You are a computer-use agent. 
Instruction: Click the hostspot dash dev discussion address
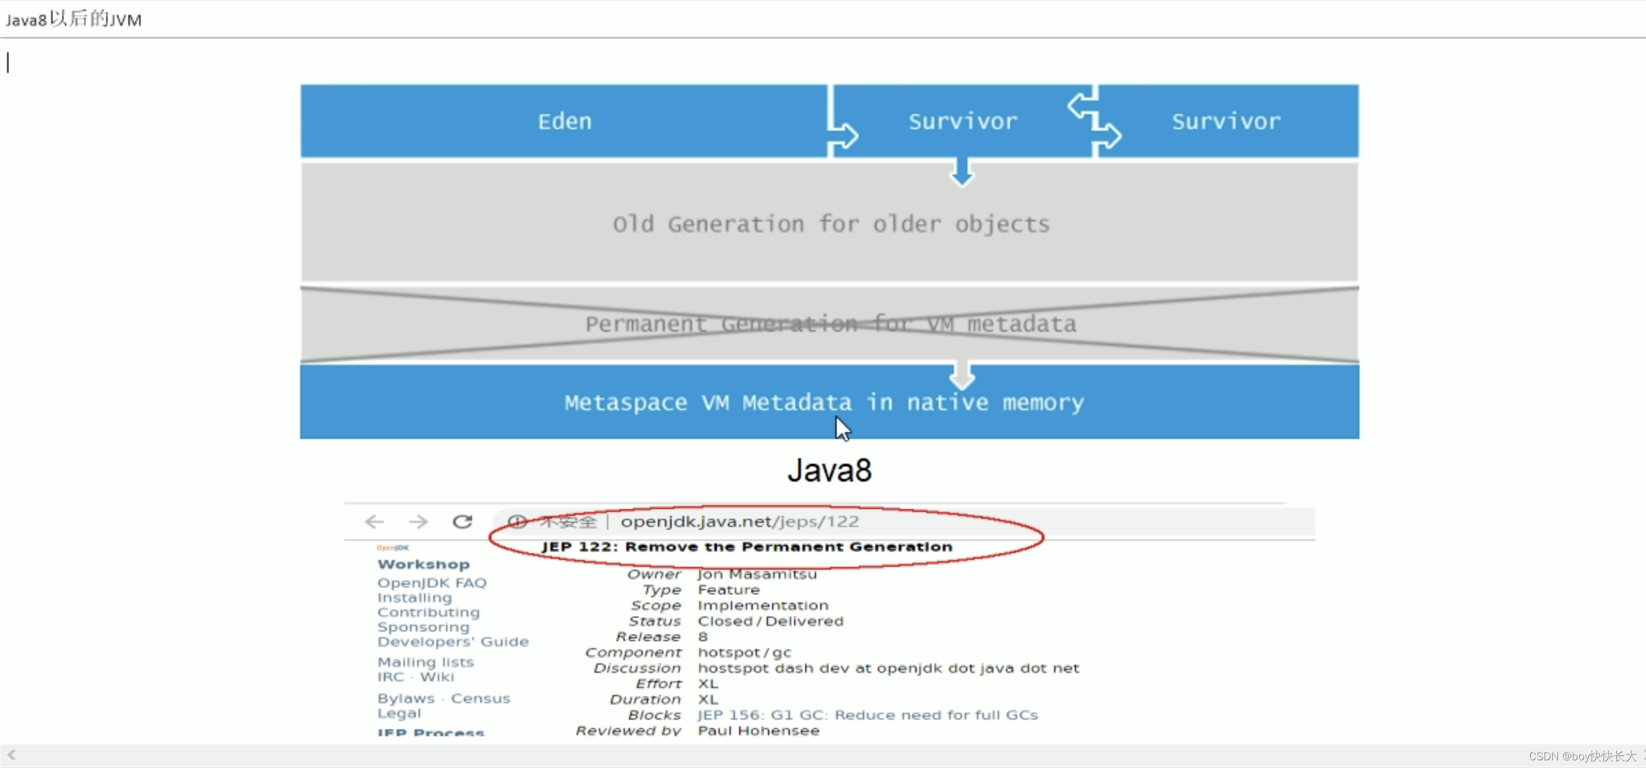[x=888, y=668]
